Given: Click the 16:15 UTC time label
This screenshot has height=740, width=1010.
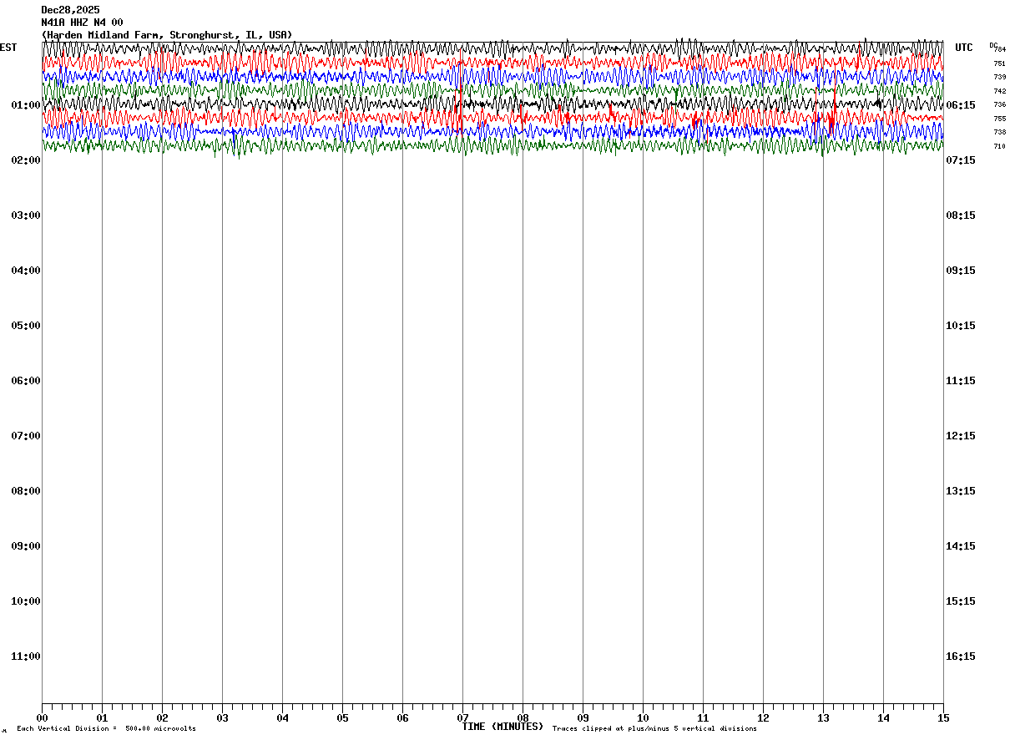Looking at the screenshot, I should click(x=960, y=656).
